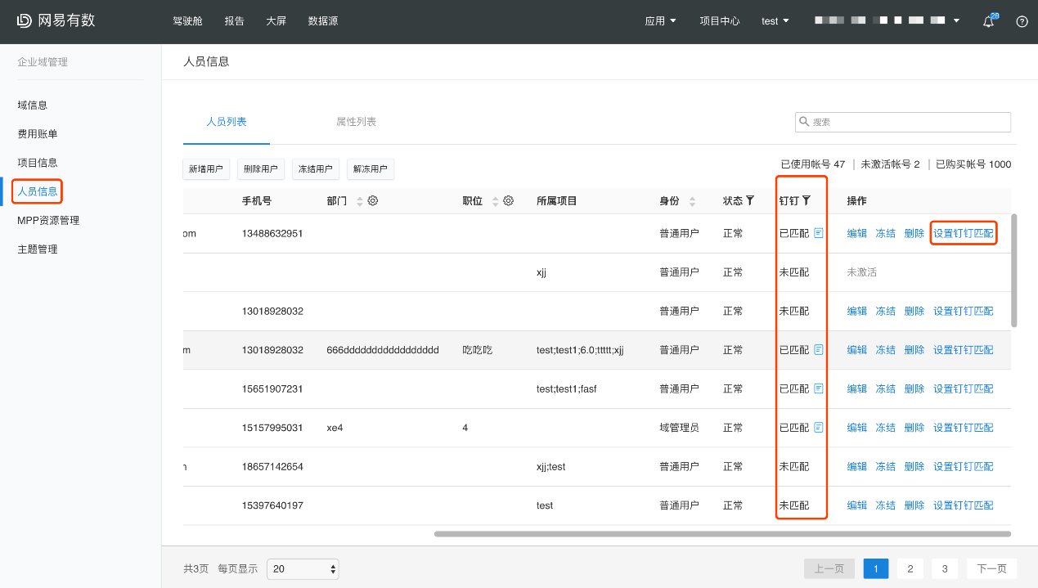
Task: Open 主题管理 in sidebar
Action: point(38,249)
